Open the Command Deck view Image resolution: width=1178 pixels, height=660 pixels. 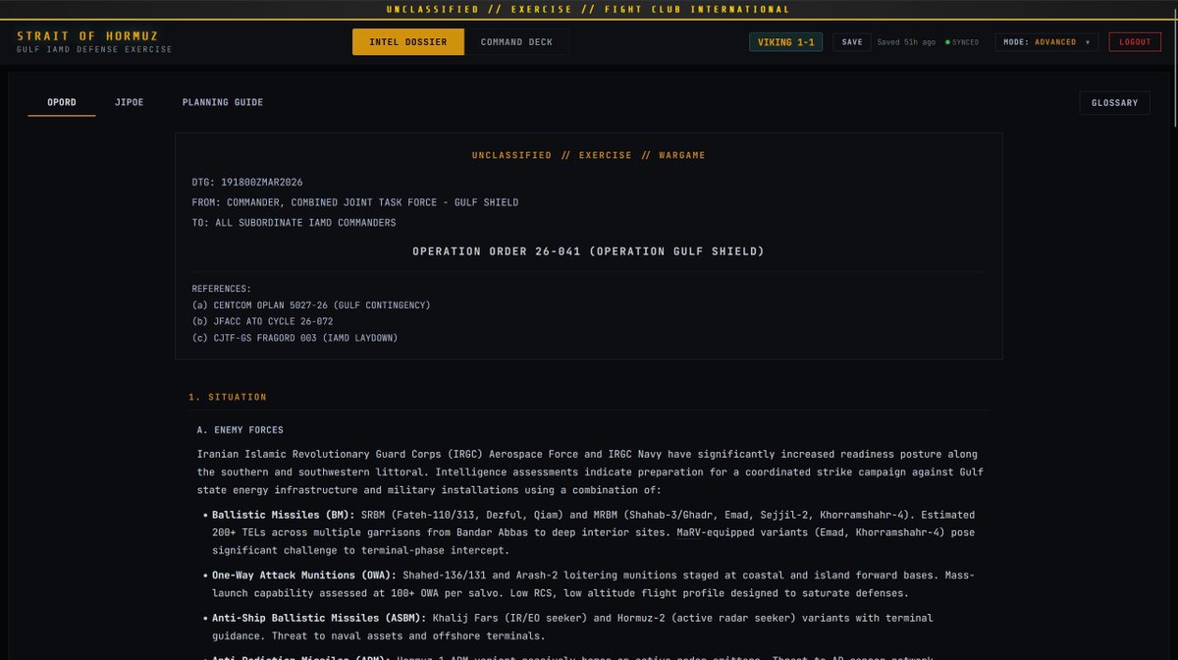point(516,42)
